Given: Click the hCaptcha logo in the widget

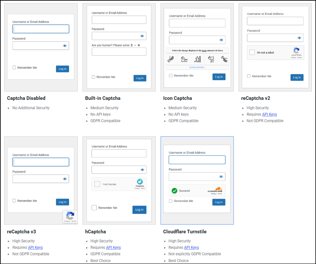Looking at the screenshot, I should (140, 182).
